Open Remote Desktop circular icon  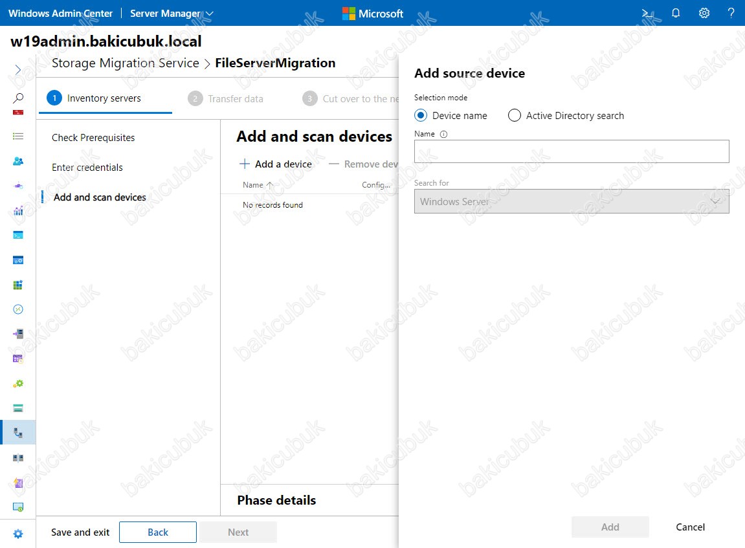[18, 309]
